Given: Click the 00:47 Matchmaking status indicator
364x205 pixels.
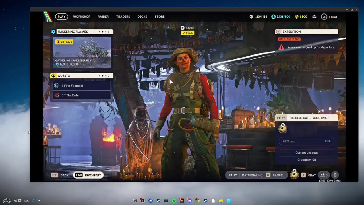Looking at the screenshot, I should [x=246, y=175].
